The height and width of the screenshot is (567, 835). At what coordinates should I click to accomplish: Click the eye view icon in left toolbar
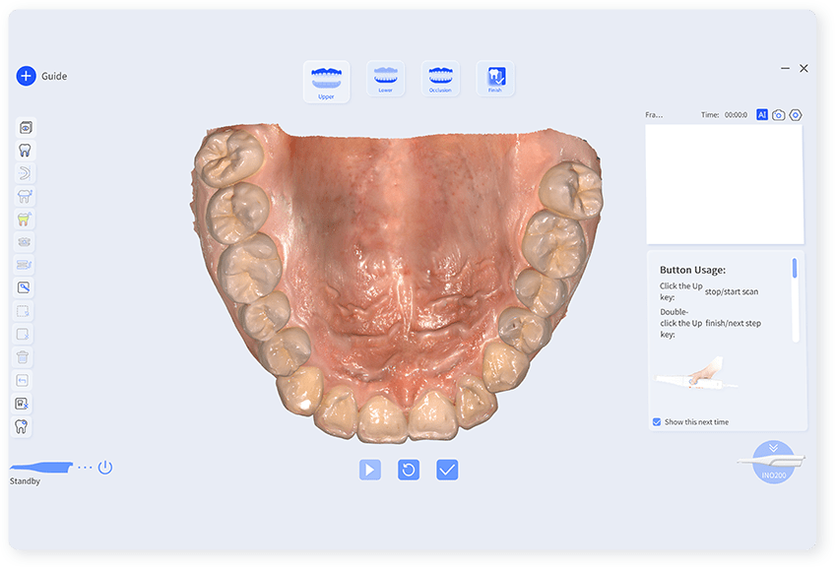pos(25,128)
